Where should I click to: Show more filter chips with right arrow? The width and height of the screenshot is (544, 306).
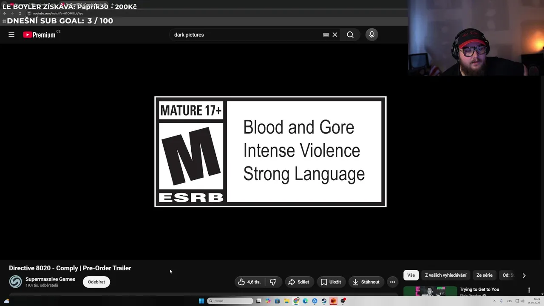524,275
